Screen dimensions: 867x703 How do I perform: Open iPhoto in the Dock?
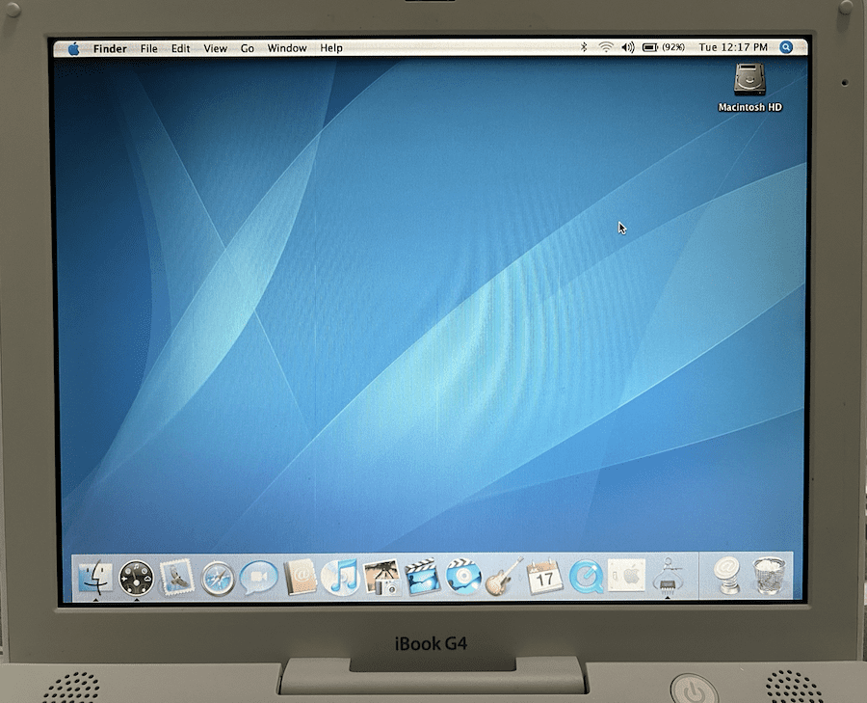[381, 578]
